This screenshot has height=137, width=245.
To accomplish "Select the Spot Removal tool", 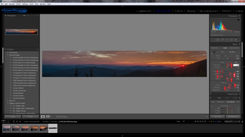I will coord(218,40).
